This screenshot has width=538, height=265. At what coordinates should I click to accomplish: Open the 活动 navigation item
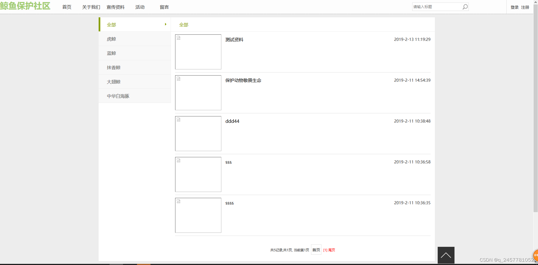tap(140, 7)
